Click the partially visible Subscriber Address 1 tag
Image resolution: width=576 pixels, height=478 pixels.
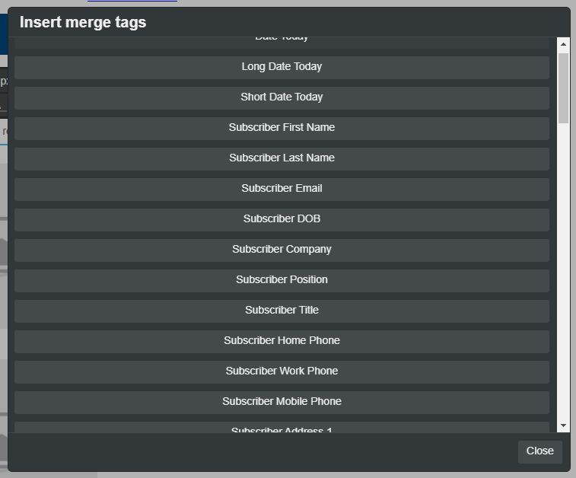point(282,429)
